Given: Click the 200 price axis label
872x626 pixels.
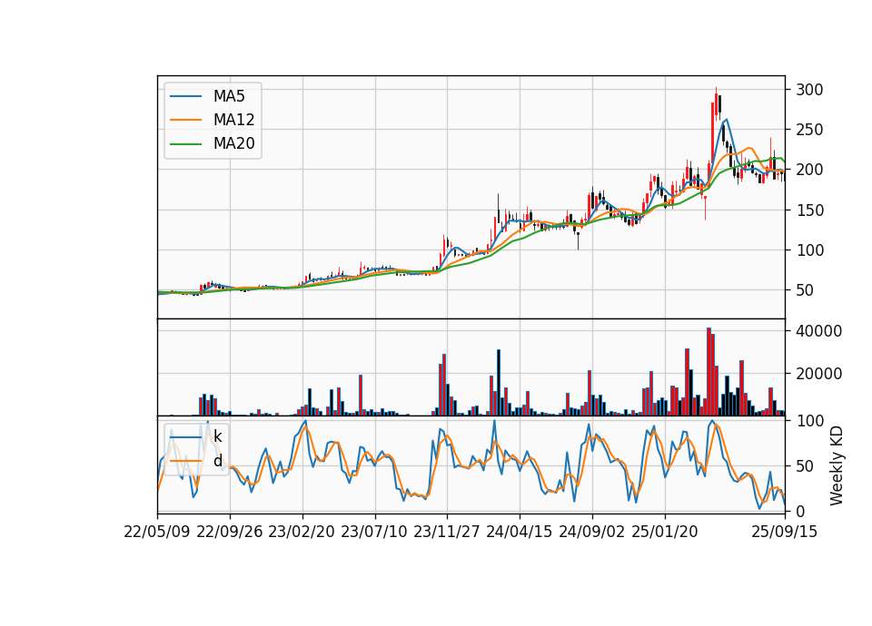Looking at the screenshot, I should pos(809,170).
